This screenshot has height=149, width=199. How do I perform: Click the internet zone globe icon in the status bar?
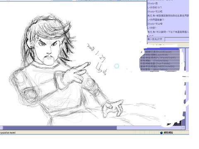coord(161,133)
